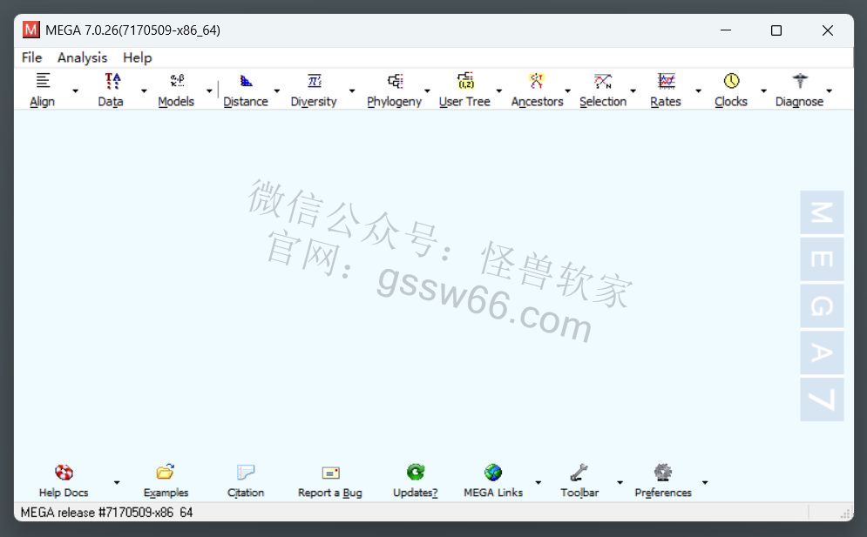Select the Models icon
This screenshot has height=537, width=867.
(x=177, y=81)
